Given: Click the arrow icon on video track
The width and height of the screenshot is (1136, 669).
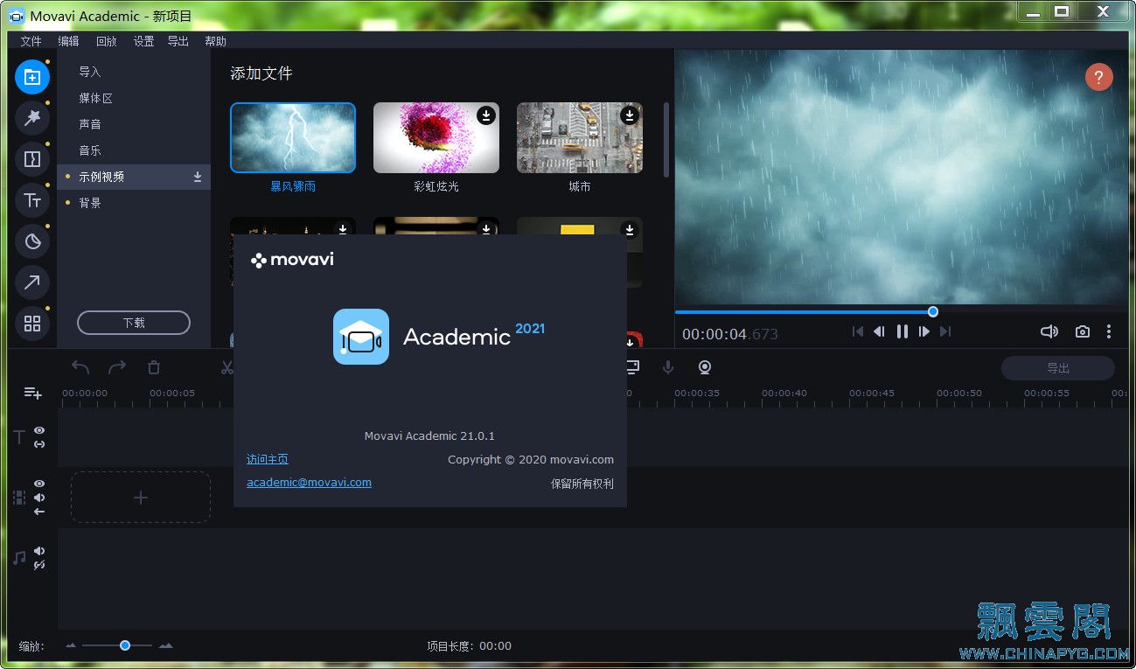Looking at the screenshot, I should [x=39, y=512].
